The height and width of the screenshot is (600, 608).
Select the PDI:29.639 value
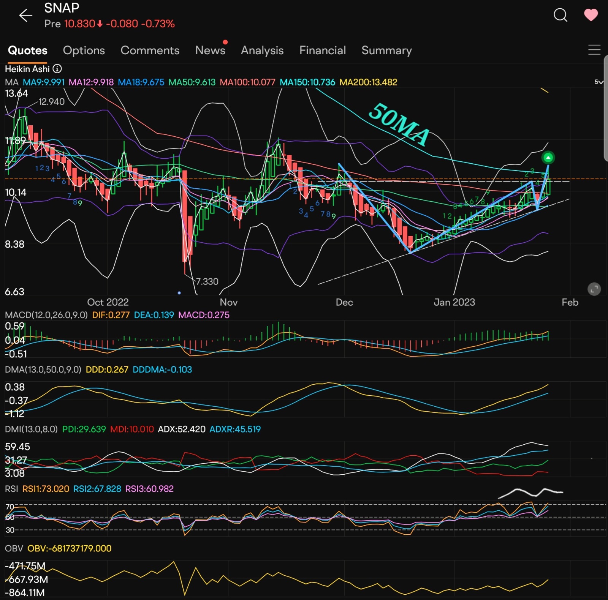[84, 429]
